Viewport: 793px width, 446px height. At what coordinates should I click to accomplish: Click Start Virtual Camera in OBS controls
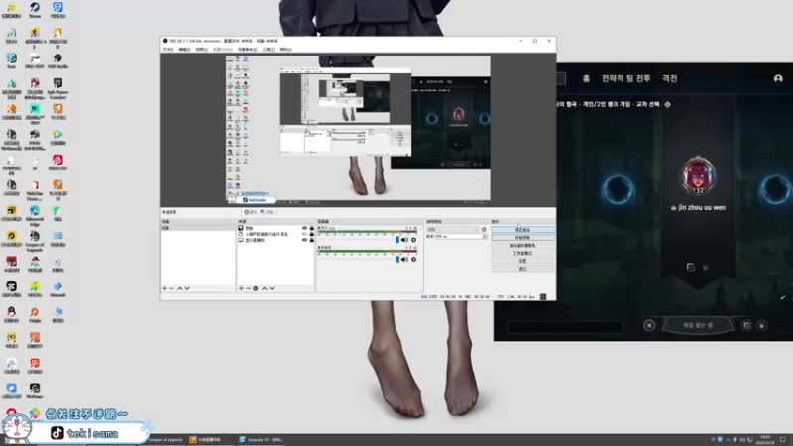point(522,245)
